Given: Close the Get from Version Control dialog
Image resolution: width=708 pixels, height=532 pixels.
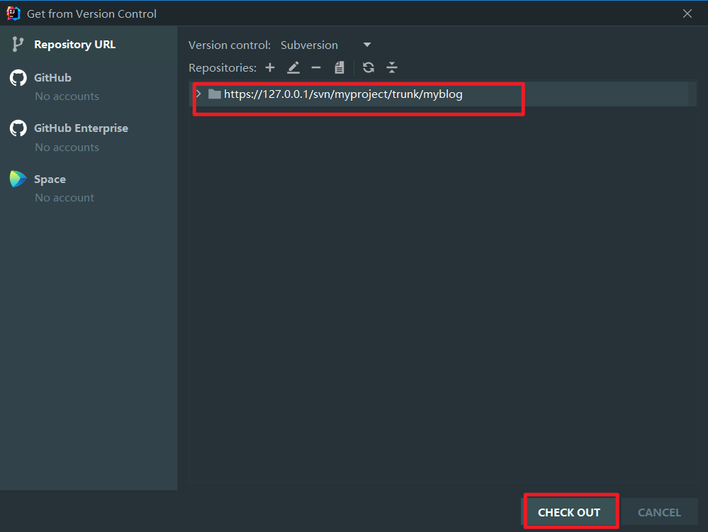Looking at the screenshot, I should (687, 13).
